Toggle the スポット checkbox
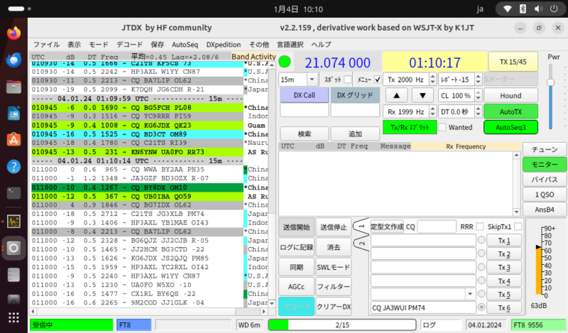568x333 pixels. click(348, 79)
